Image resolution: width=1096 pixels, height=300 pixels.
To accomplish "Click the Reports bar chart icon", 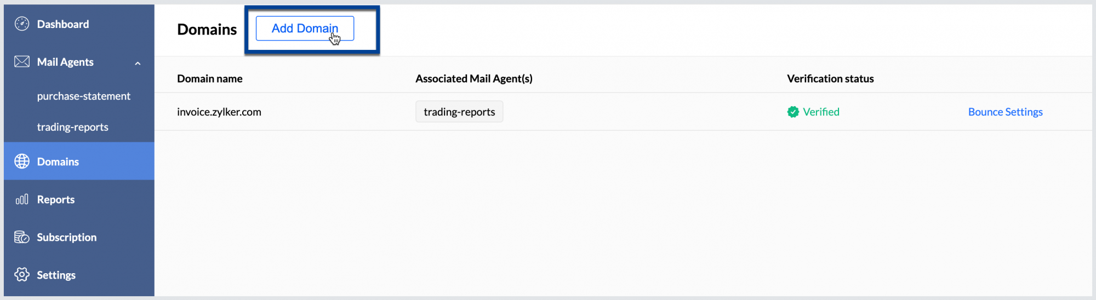I will click(x=22, y=200).
